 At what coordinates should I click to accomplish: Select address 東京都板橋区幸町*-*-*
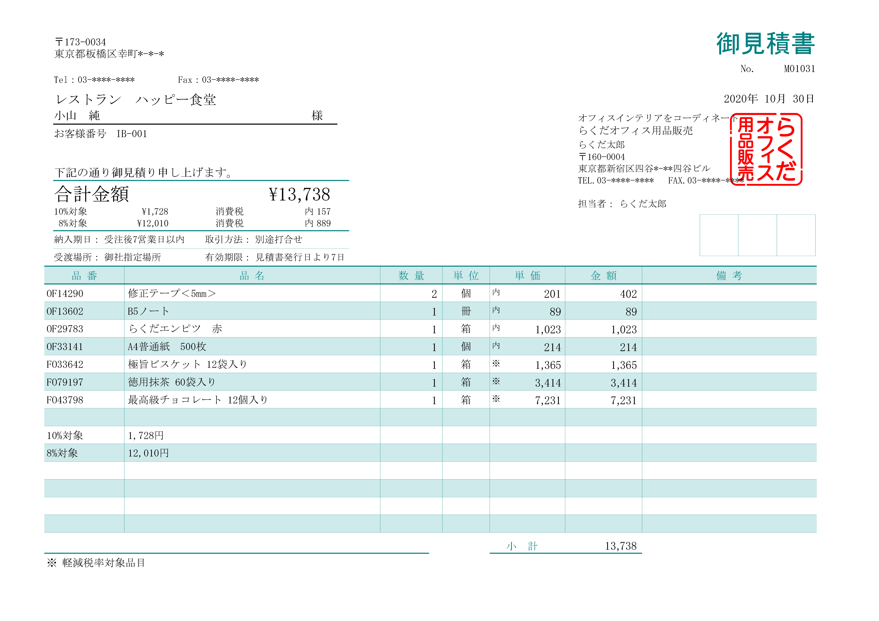coord(109,54)
